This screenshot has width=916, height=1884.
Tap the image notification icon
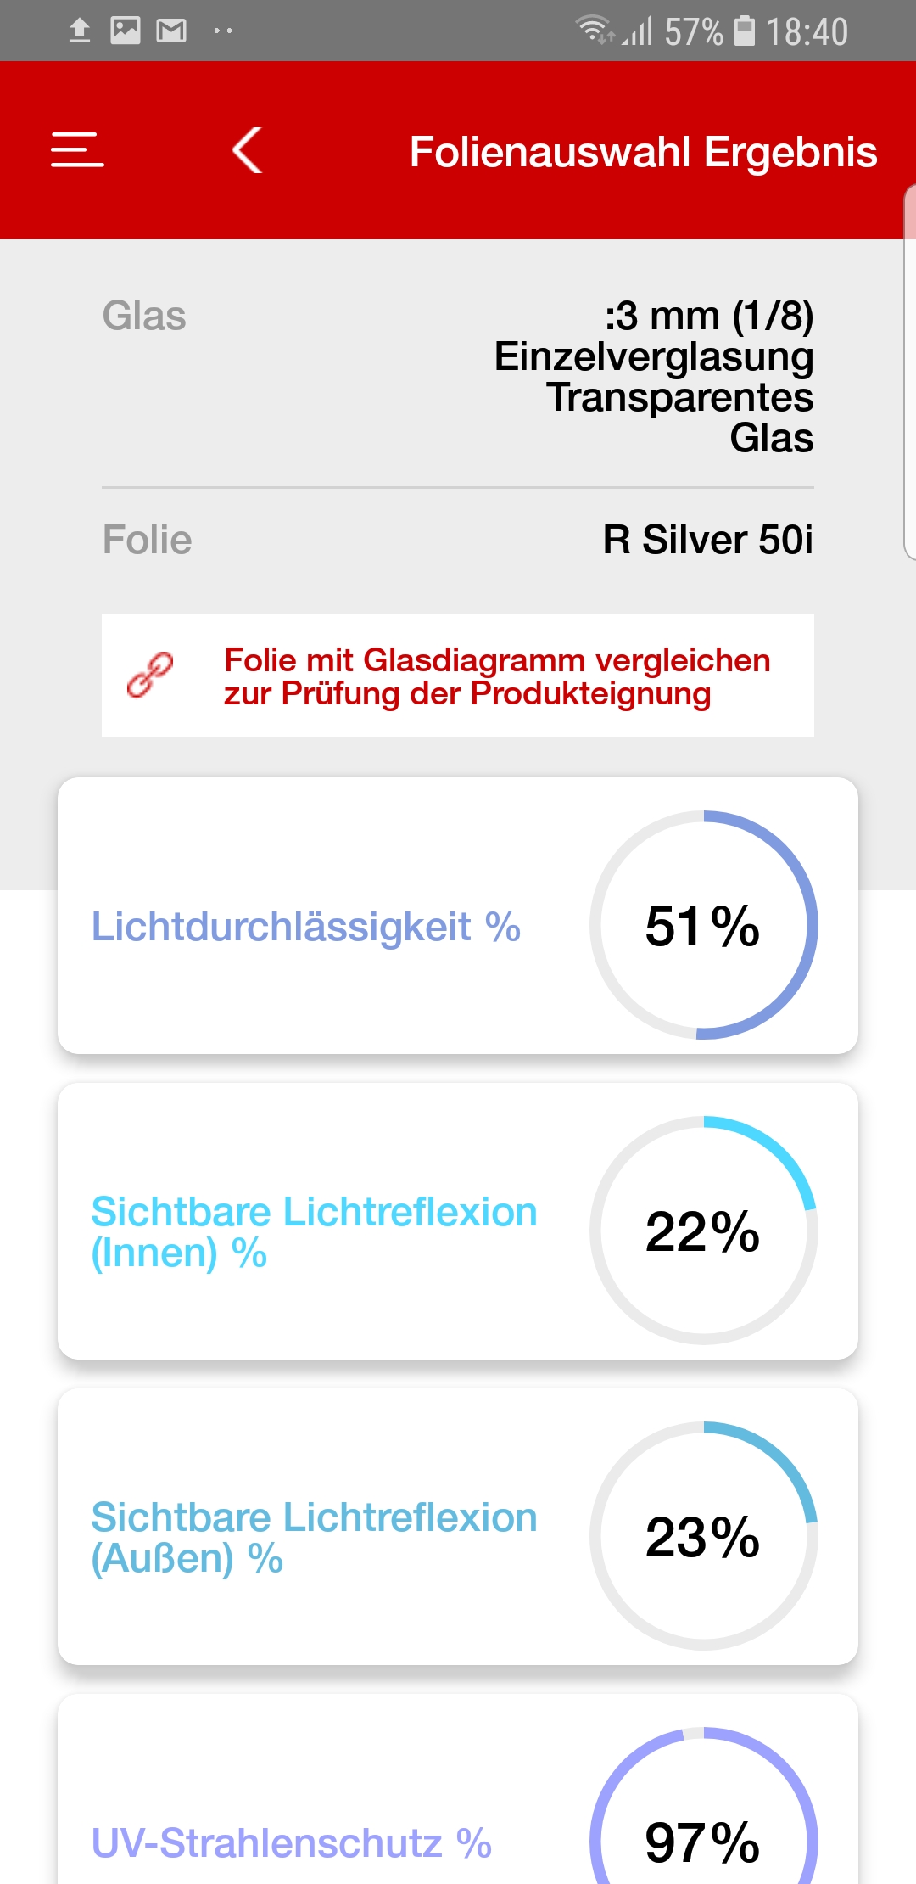[126, 31]
